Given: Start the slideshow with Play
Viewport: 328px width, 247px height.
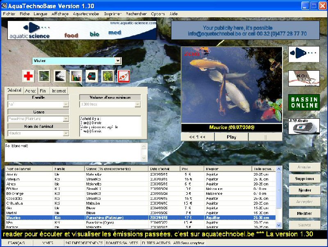Looking at the screenshot, I should tap(231, 137).
